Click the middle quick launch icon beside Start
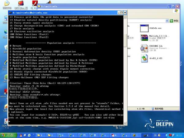This screenshot has height=138, width=184. [25, 135]
